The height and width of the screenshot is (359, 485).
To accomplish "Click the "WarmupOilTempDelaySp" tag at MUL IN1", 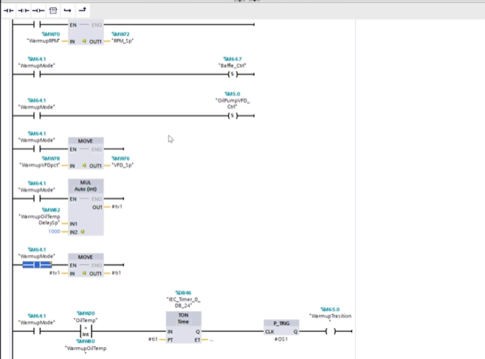I will [x=39, y=220].
